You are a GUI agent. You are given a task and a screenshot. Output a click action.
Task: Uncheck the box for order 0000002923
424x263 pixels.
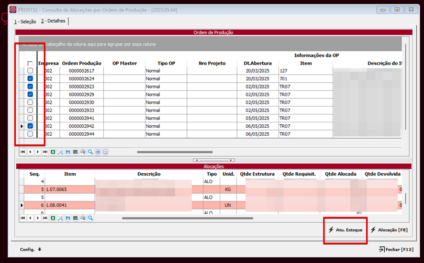[30, 86]
